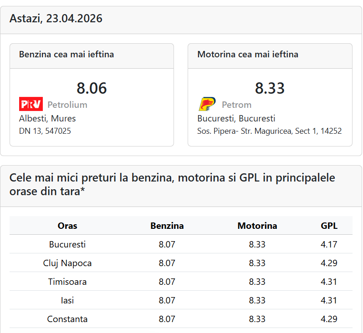Click the Astazi, 23.04.2026 date heading

pos(56,19)
